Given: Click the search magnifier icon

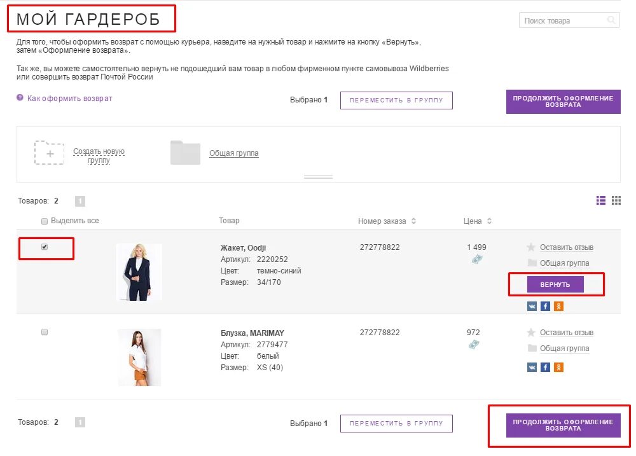Looking at the screenshot, I should click(x=612, y=21).
